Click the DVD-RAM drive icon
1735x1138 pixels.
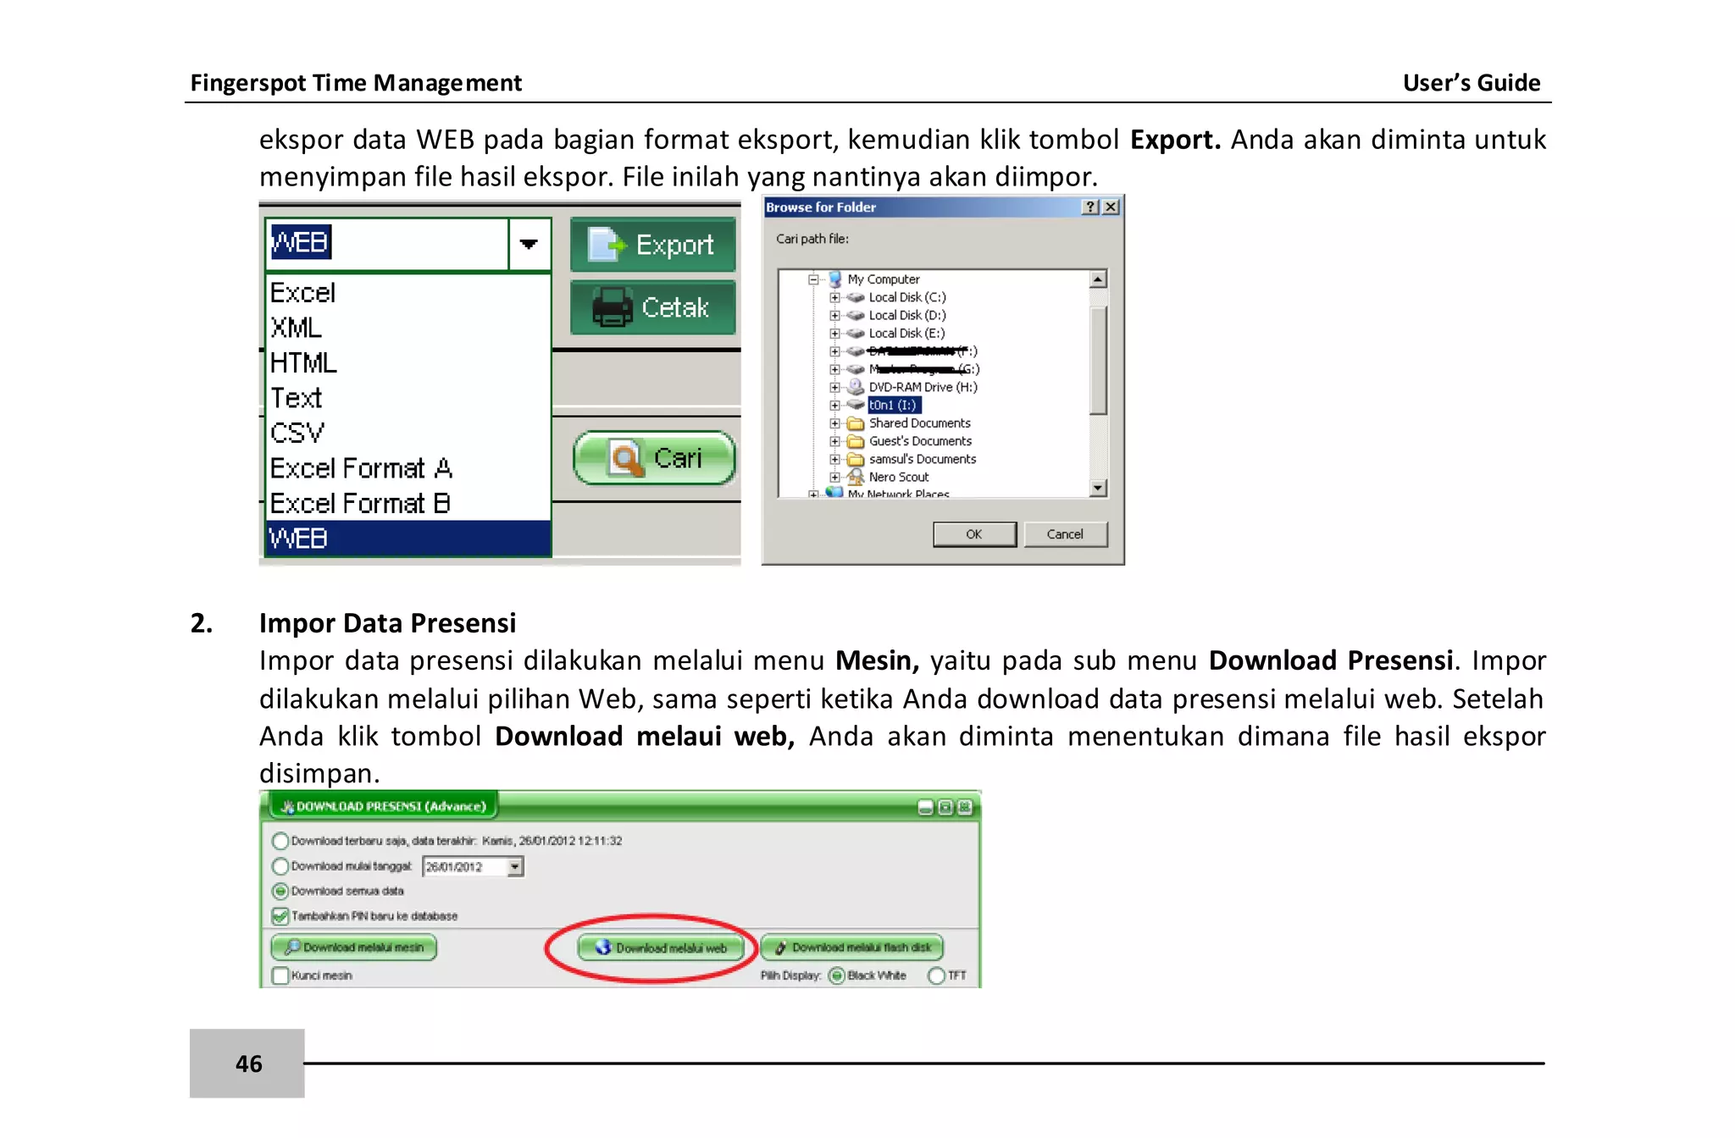coord(856,387)
